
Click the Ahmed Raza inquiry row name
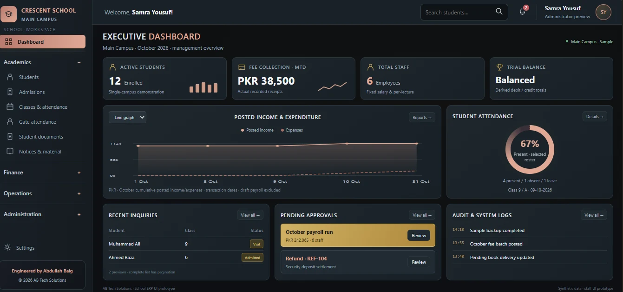click(x=122, y=257)
